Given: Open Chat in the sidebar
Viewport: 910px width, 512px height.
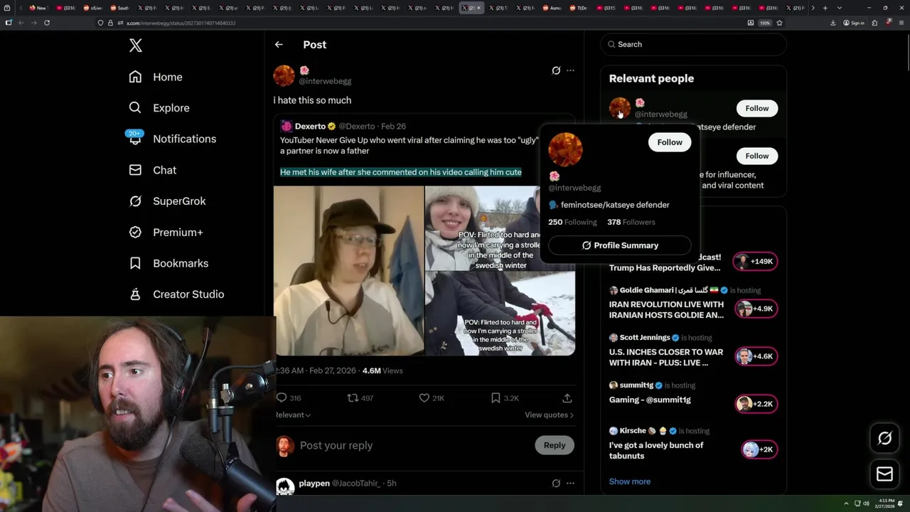Looking at the screenshot, I should (152, 170).
